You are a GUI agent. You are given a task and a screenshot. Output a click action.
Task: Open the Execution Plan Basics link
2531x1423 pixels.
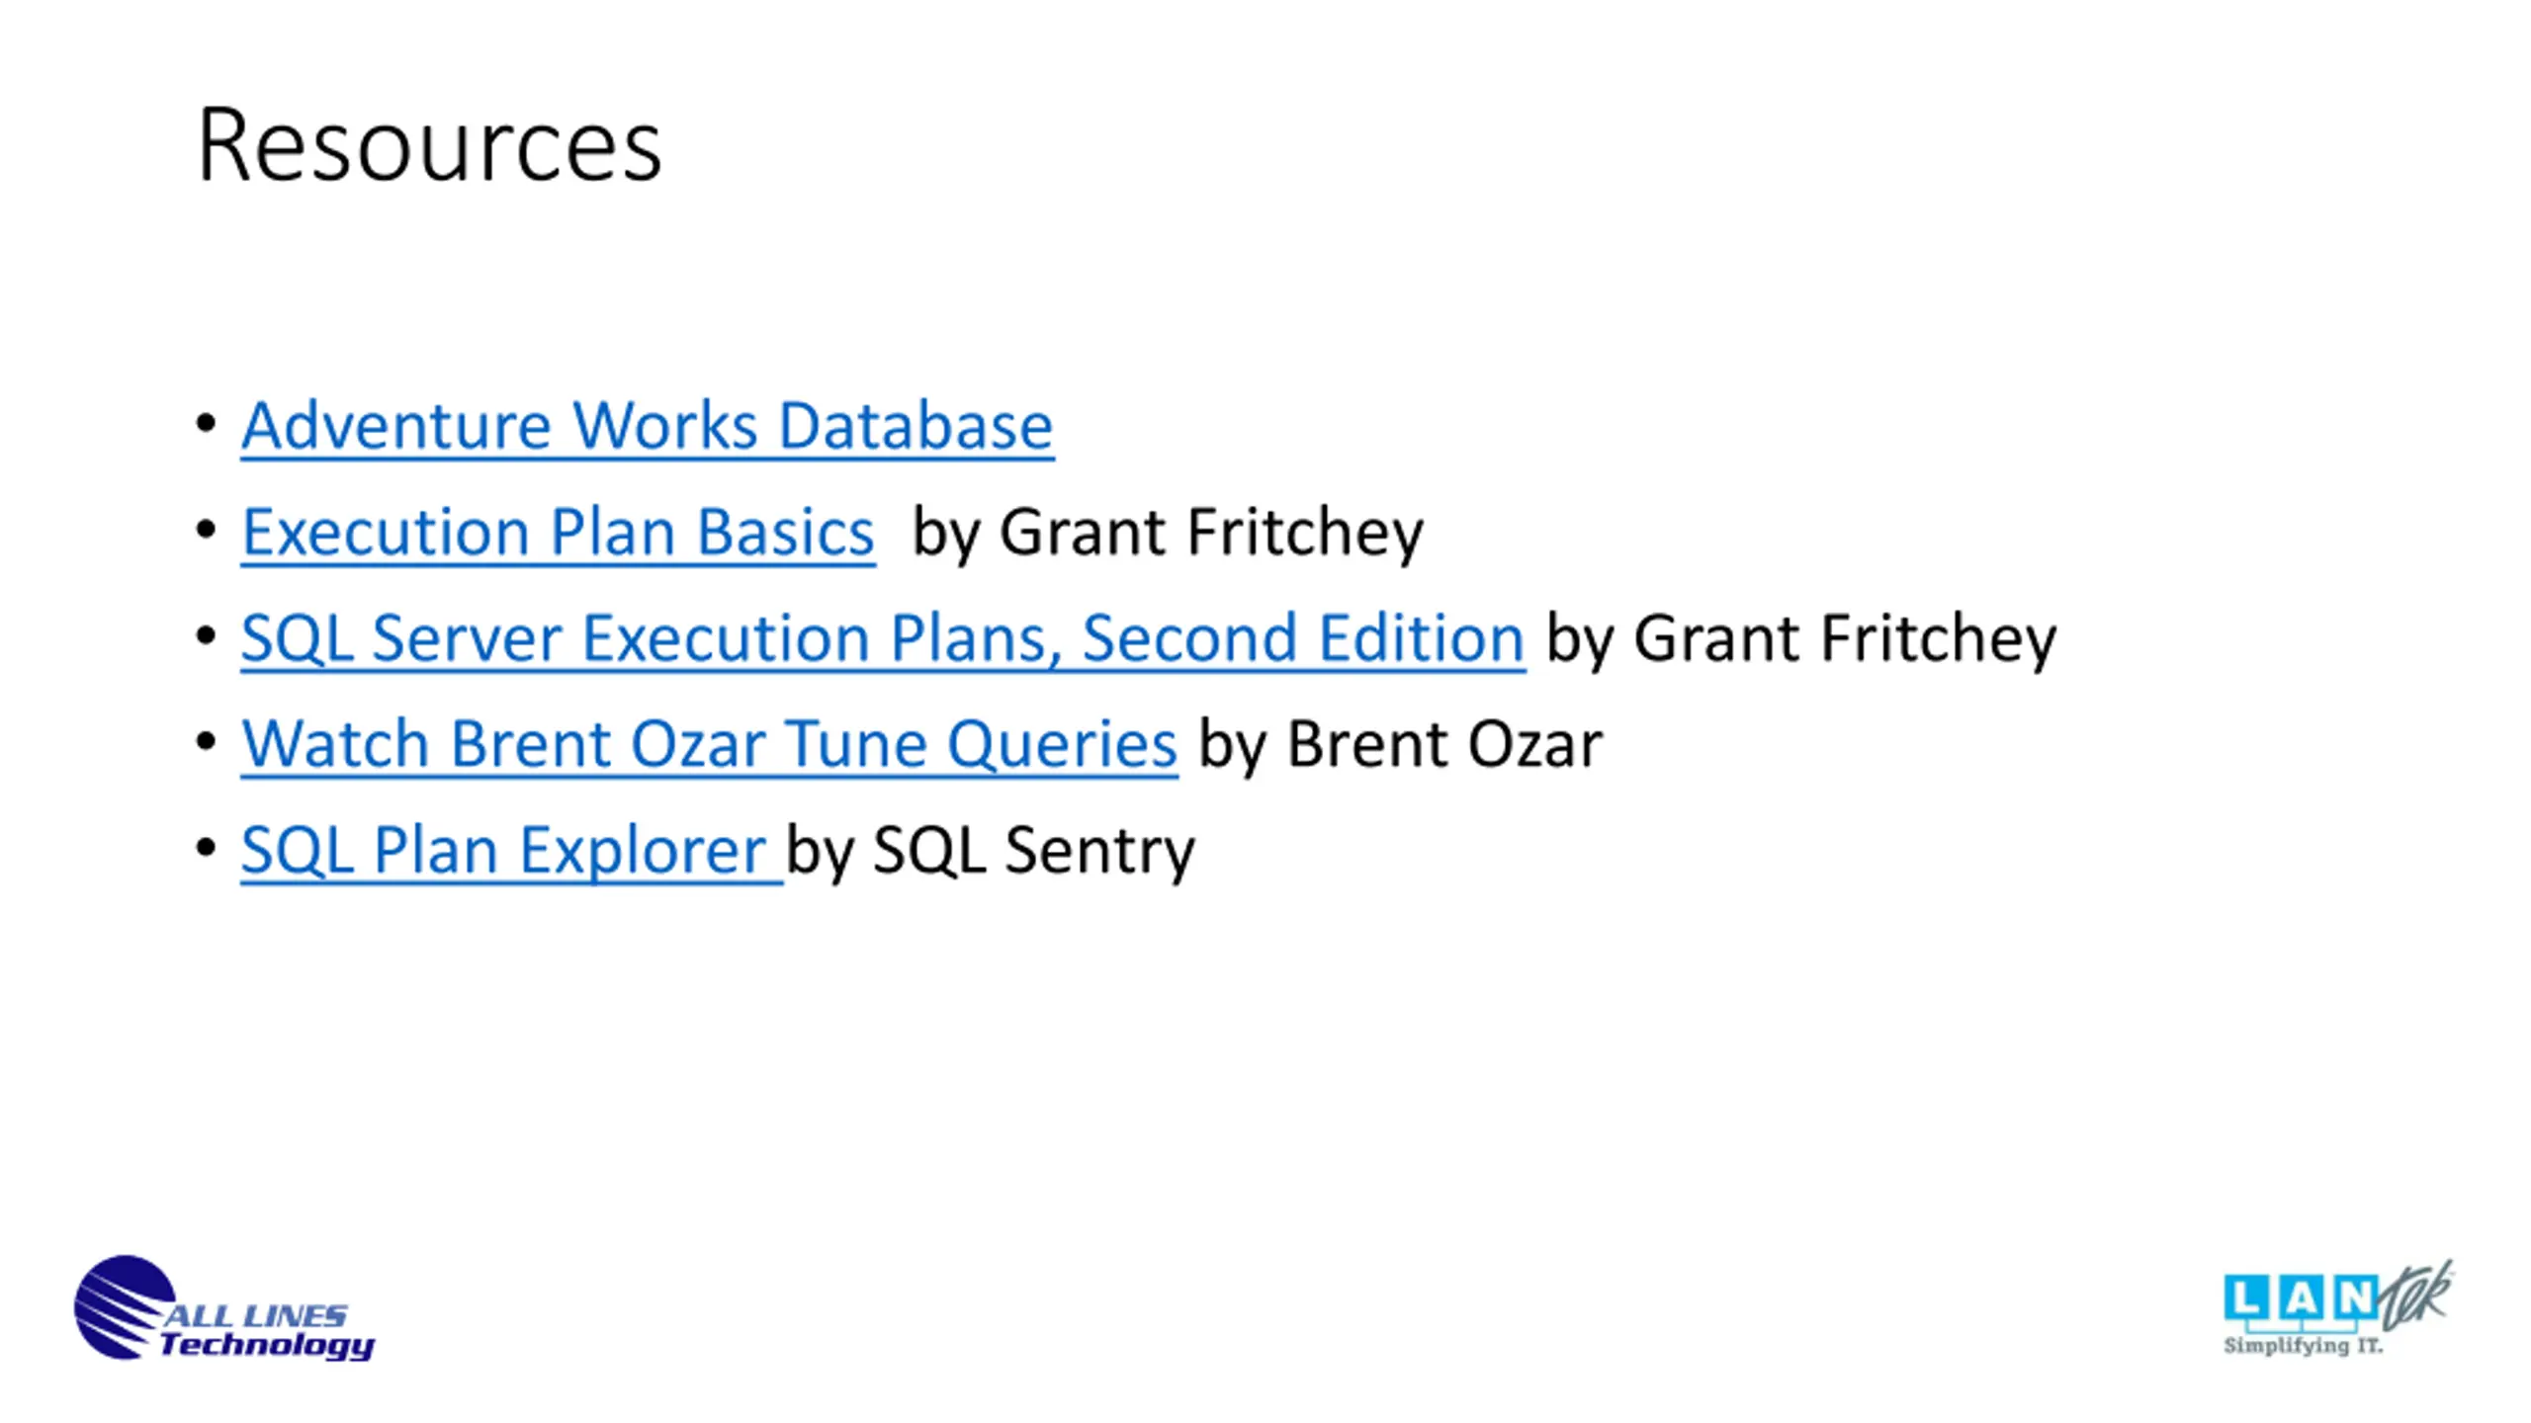(x=558, y=532)
